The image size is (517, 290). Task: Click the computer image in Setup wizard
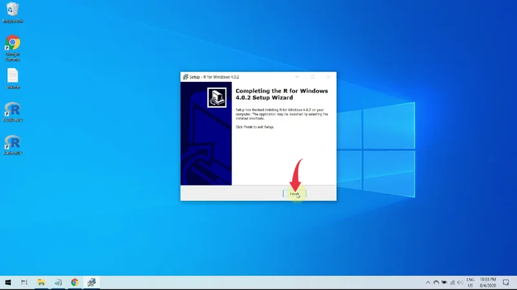pyautogui.click(x=216, y=97)
